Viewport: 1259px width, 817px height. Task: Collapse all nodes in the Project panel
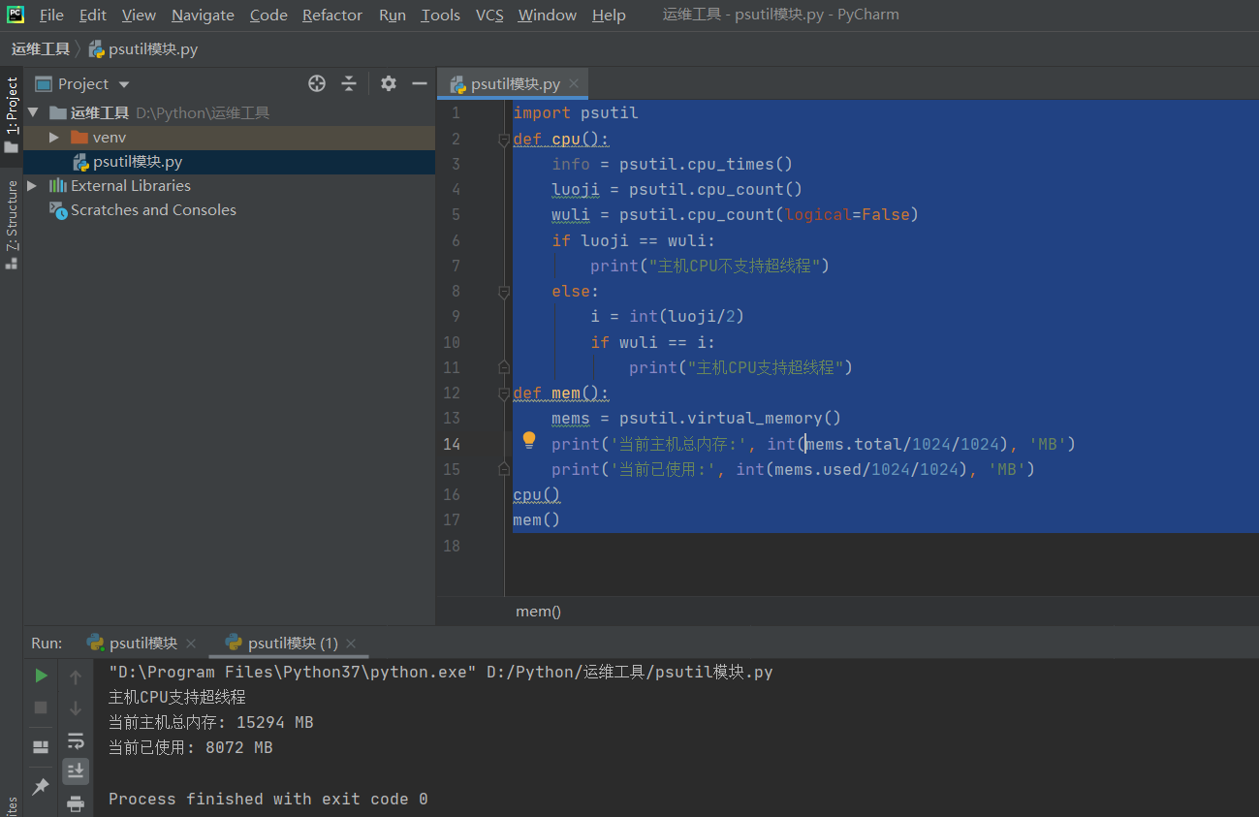[x=348, y=83]
